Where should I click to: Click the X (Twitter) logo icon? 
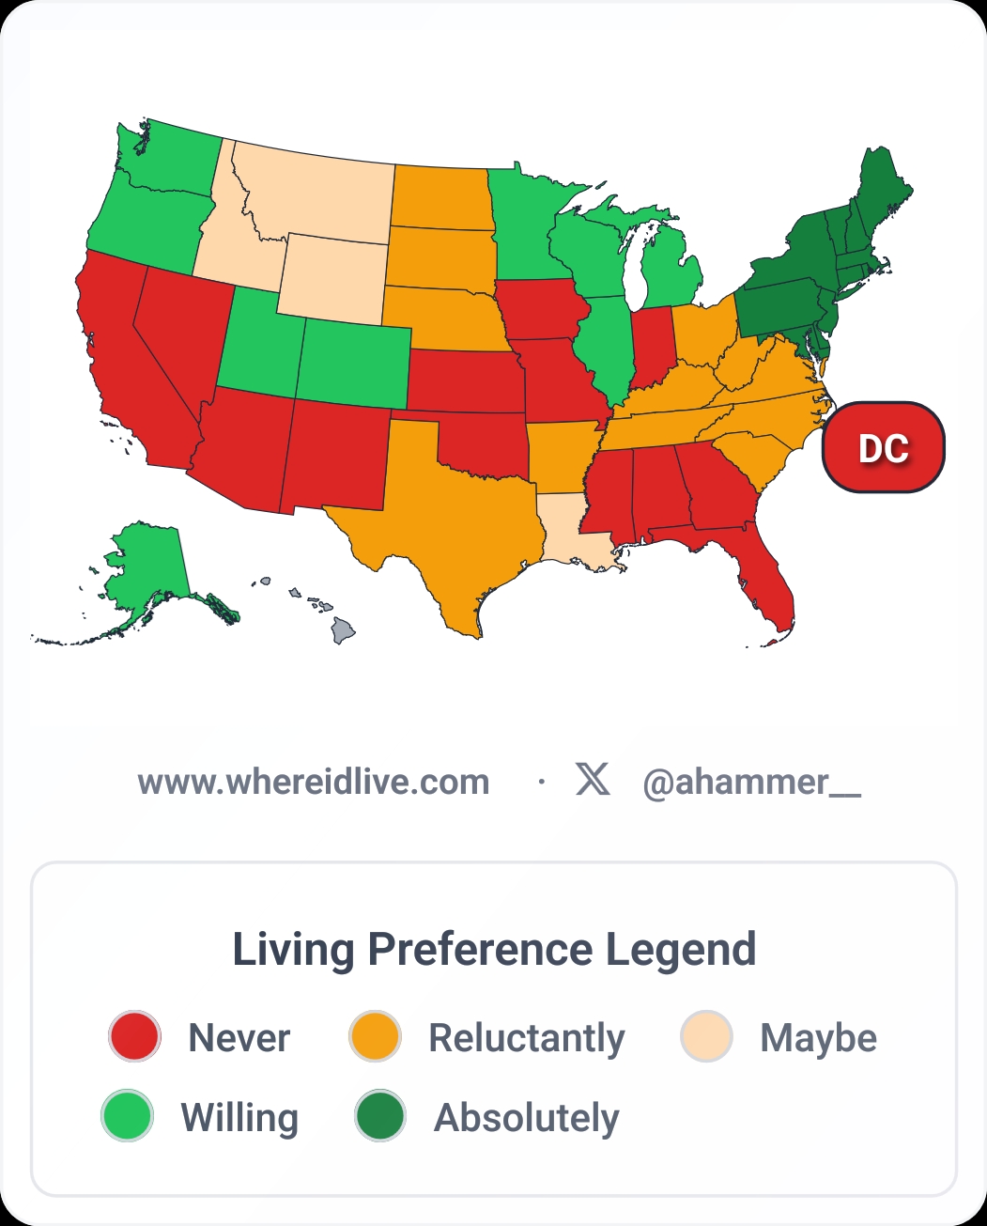pos(593,780)
